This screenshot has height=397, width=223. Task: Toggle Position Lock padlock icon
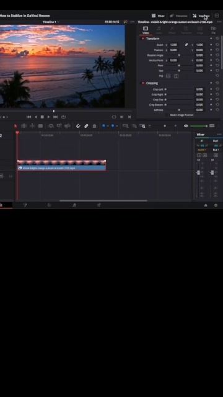pyautogui.click(x=94, y=126)
